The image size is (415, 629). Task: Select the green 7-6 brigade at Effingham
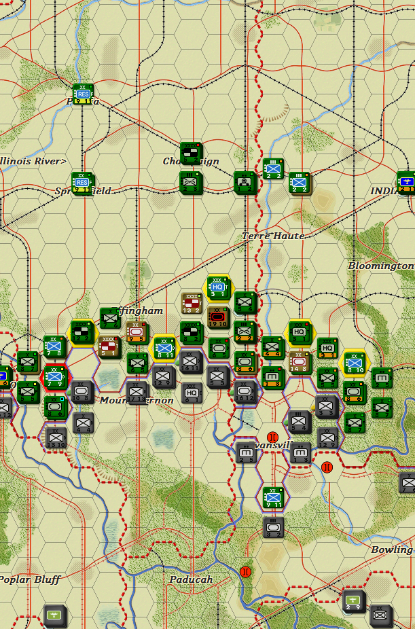point(110,319)
